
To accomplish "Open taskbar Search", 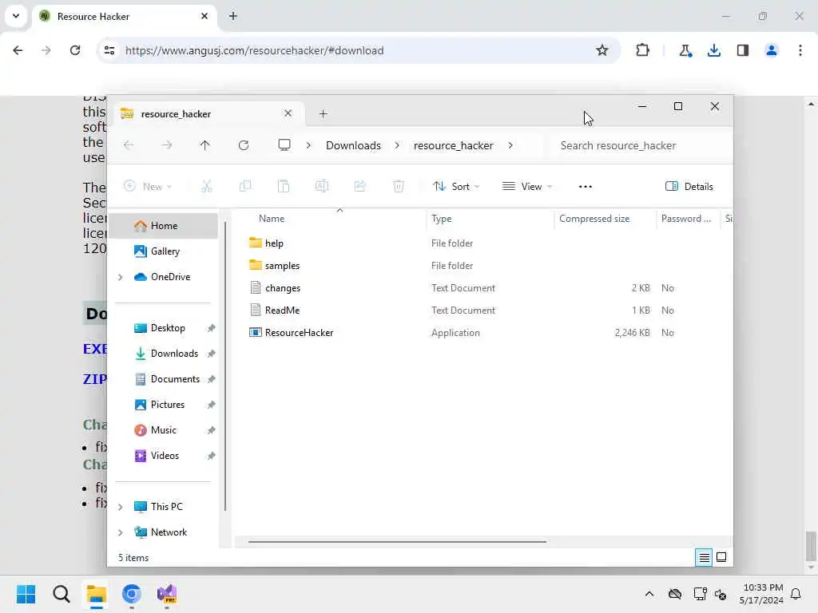I will click(61, 594).
